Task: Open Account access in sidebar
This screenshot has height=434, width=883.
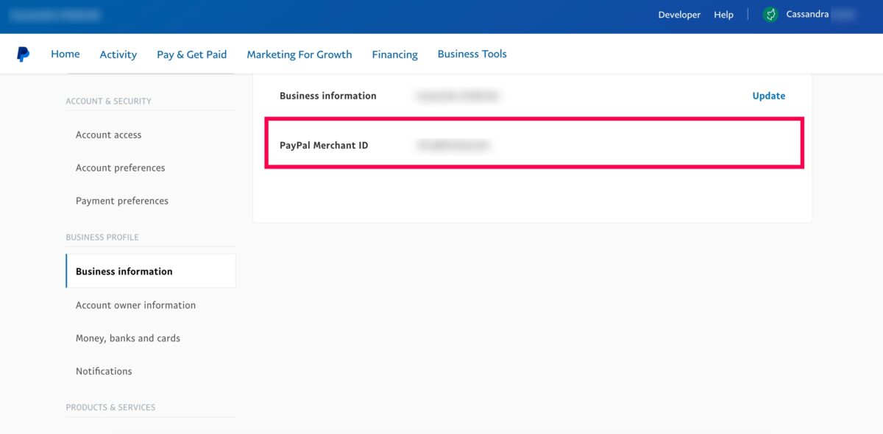Action: tap(109, 135)
